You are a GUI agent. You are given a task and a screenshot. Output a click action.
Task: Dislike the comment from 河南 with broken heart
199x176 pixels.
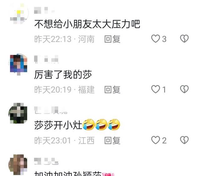coord(184,39)
